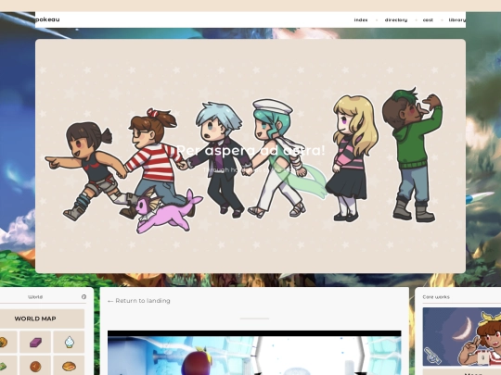Screen dimensions: 501x375
Task: Click the Core works moon artwork thumbnail
Action: click(462, 337)
